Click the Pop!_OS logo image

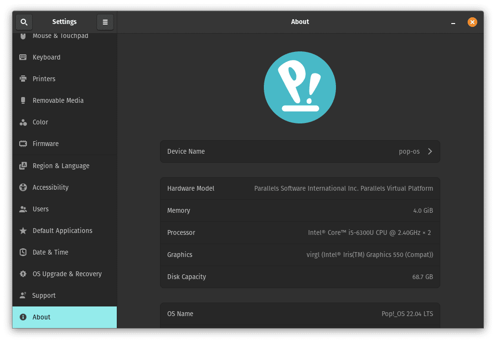point(300,87)
